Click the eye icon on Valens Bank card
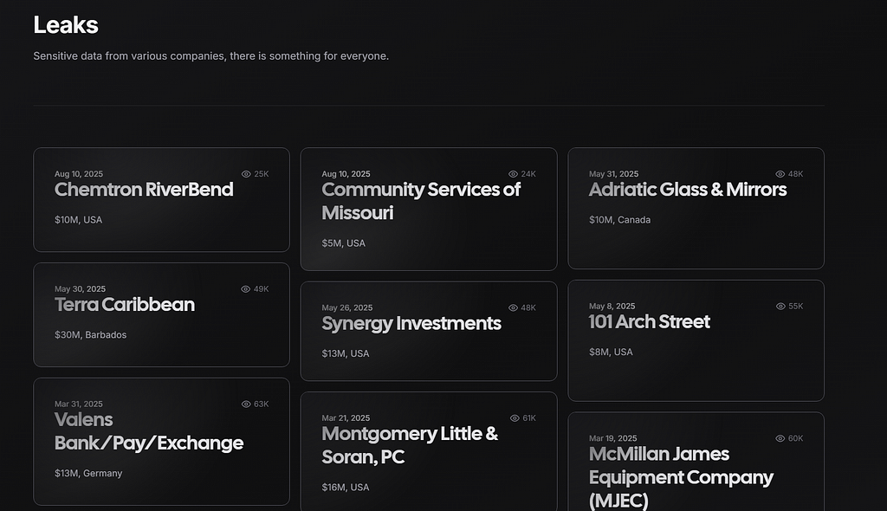Screen dimensions: 887x511 pos(246,404)
